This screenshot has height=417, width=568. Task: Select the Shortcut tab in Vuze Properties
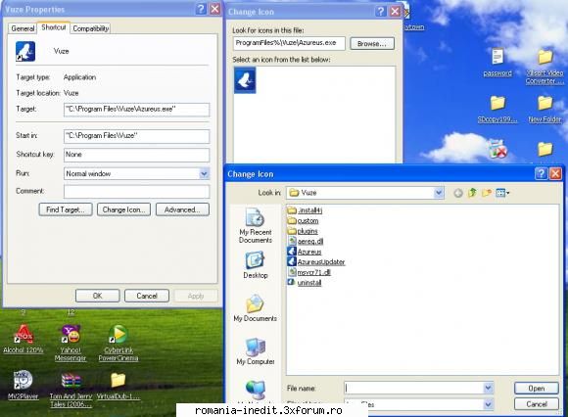(x=53, y=27)
